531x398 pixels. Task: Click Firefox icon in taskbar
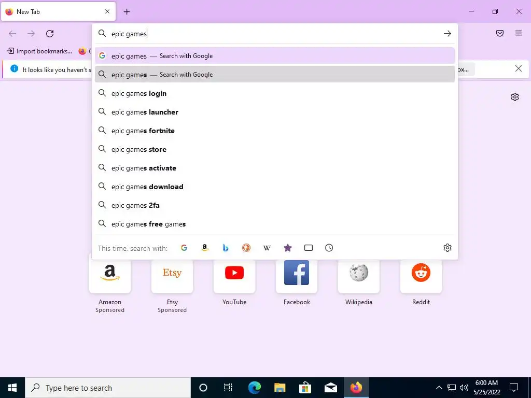356,388
